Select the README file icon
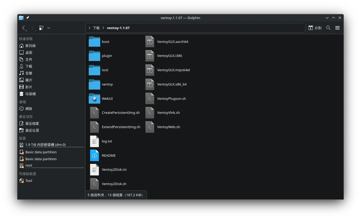Image resolution: width=361 pixels, height=220 pixels. point(94,155)
